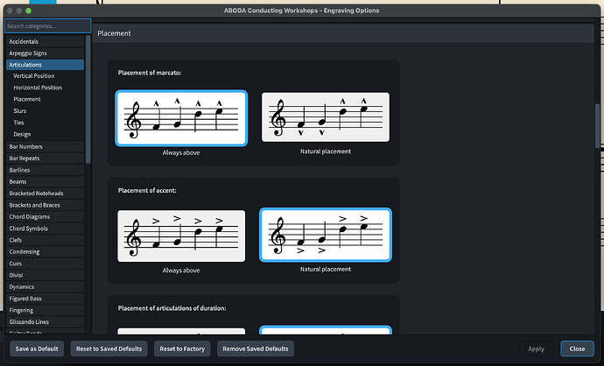Click Reset to Factory button
This screenshot has width=604, height=366.
pyautogui.click(x=182, y=348)
